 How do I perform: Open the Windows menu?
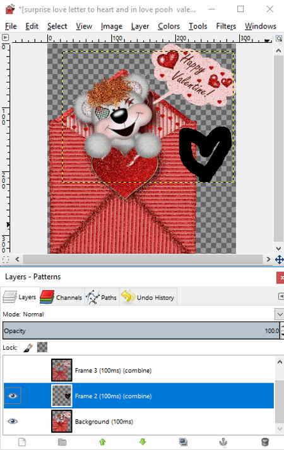coord(261,26)
